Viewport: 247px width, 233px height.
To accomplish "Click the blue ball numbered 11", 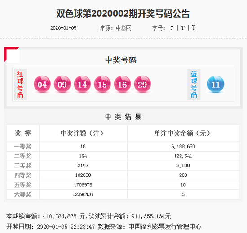I will (216, 84).
